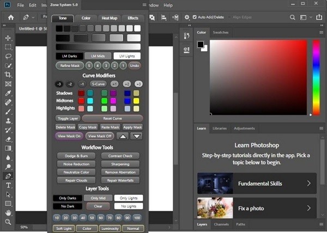Turn on View Mask On
Viewport: 327px width, 233px height.
click(69, 136)
